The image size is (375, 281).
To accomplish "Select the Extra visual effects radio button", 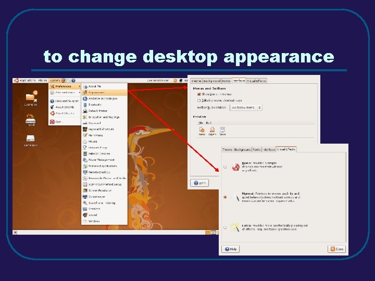I will pyautogui.click(x=225, y=227).
